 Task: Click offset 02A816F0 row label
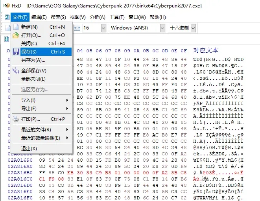click(x=20, y=198)
